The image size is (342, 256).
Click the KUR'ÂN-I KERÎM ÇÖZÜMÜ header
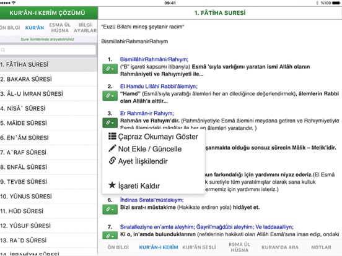coord(48,13)
